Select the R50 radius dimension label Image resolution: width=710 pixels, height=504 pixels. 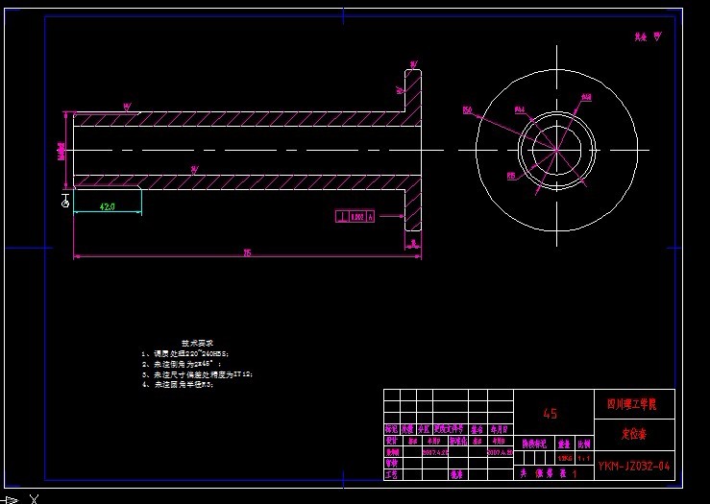467,110
